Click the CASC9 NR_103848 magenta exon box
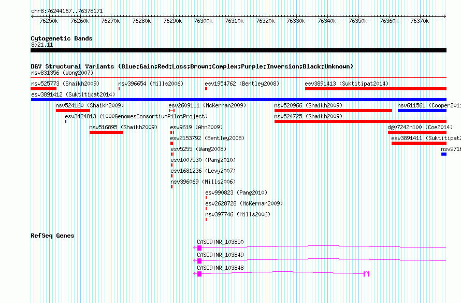Viewport: 461px width, 303px height. (x=199, y=274)
